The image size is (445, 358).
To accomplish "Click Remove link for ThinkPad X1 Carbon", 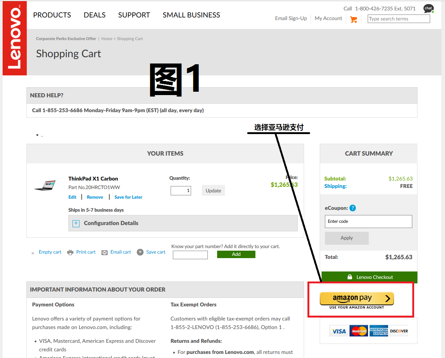I will coord(95,197).
